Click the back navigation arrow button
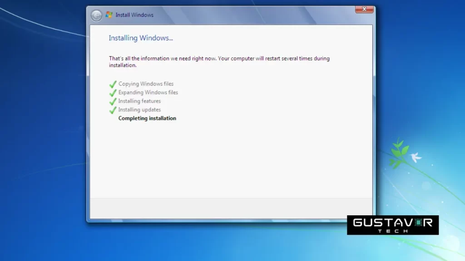 pyautogui.click(x=96, y=15)
